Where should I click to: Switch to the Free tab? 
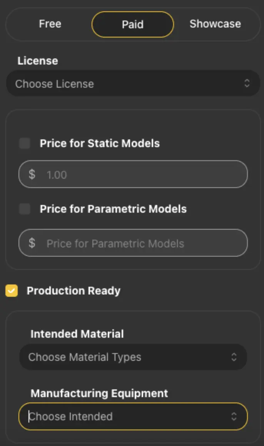click(50, 24)
